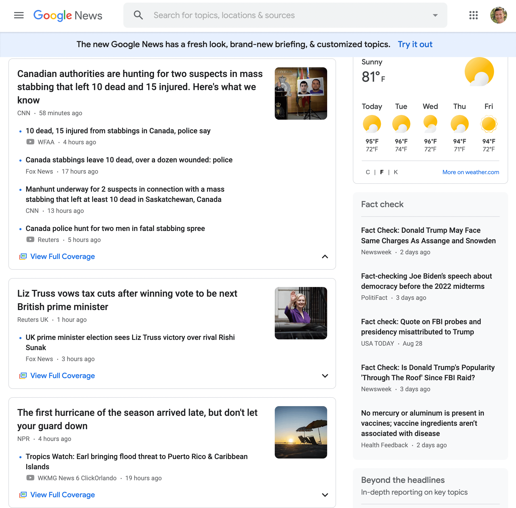Switch temperature unit to Fahrenheit

(382, 172)
